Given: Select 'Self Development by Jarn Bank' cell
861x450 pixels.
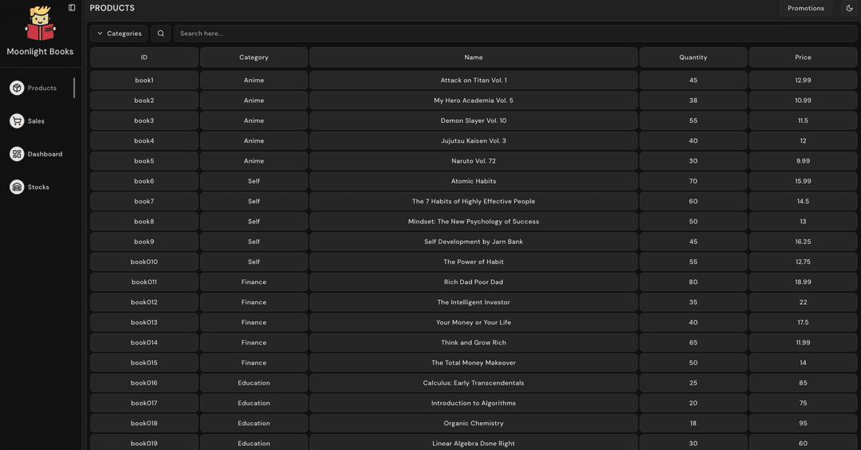Looking at the screenshot, I should [474, 242].
